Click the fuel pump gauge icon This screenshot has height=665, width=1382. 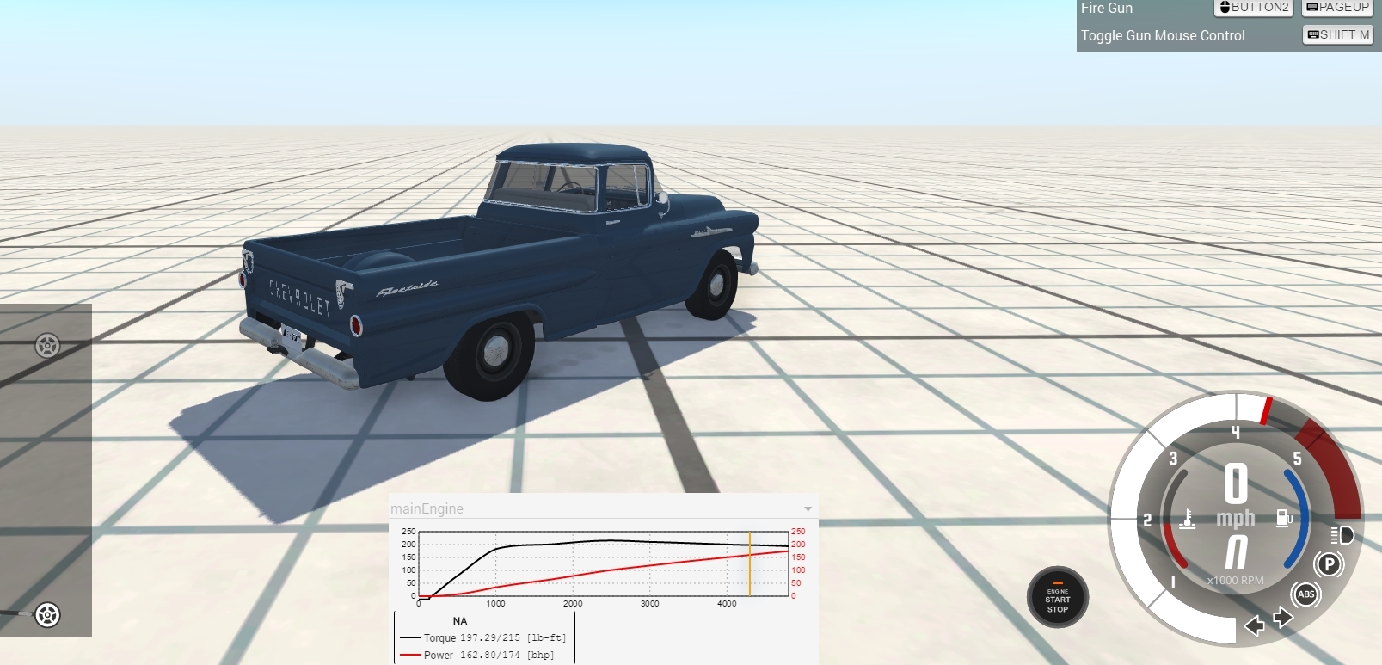point(1284,517)
